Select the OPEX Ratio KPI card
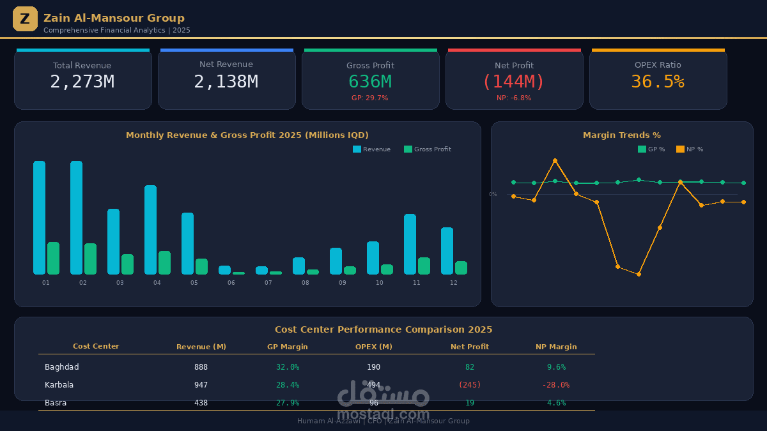 [658, 79]
